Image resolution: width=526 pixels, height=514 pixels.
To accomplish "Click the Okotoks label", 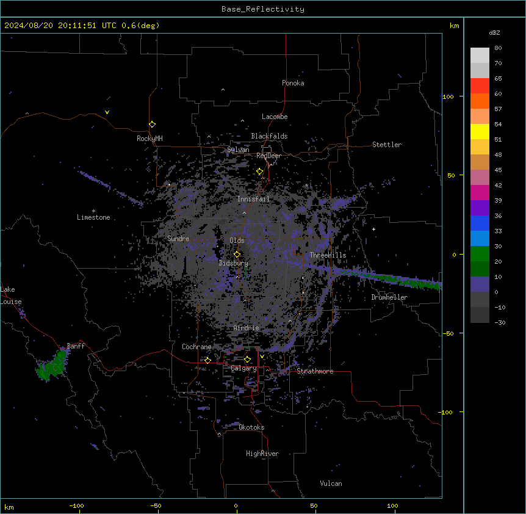I will (x=251, y=427).
